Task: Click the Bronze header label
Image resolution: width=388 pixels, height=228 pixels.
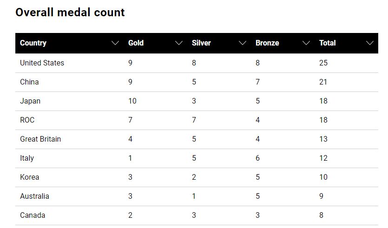Action: [267, 43]
